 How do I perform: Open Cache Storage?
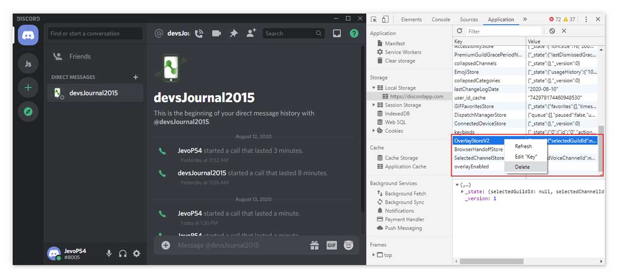tap(402, 158)
